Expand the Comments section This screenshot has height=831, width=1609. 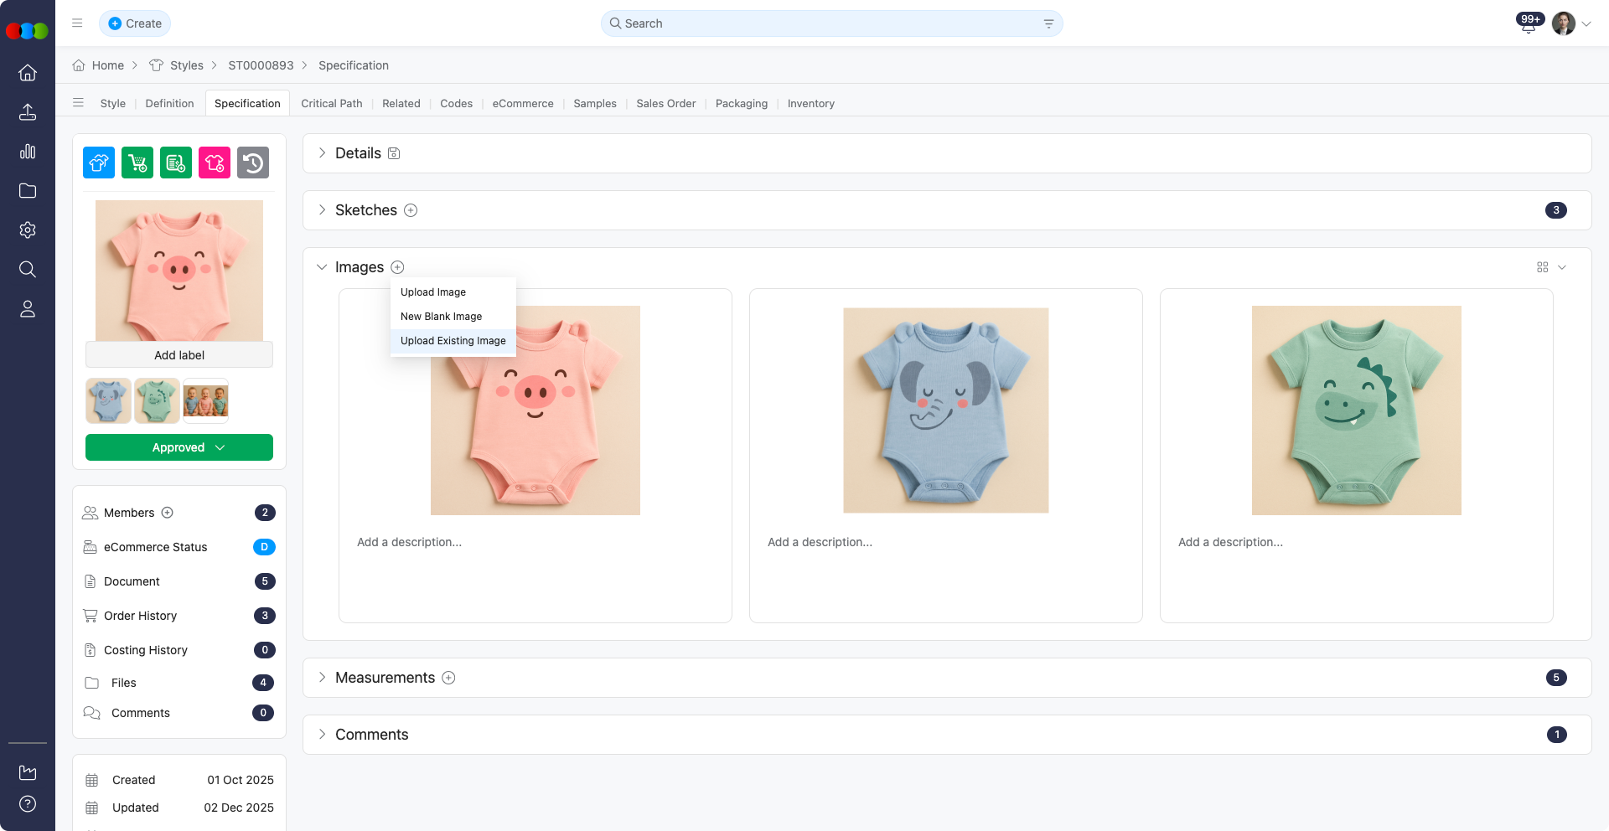pyautogui.click(x=322, y=735)
